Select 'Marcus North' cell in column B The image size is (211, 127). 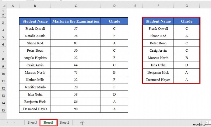click(35, 72)
